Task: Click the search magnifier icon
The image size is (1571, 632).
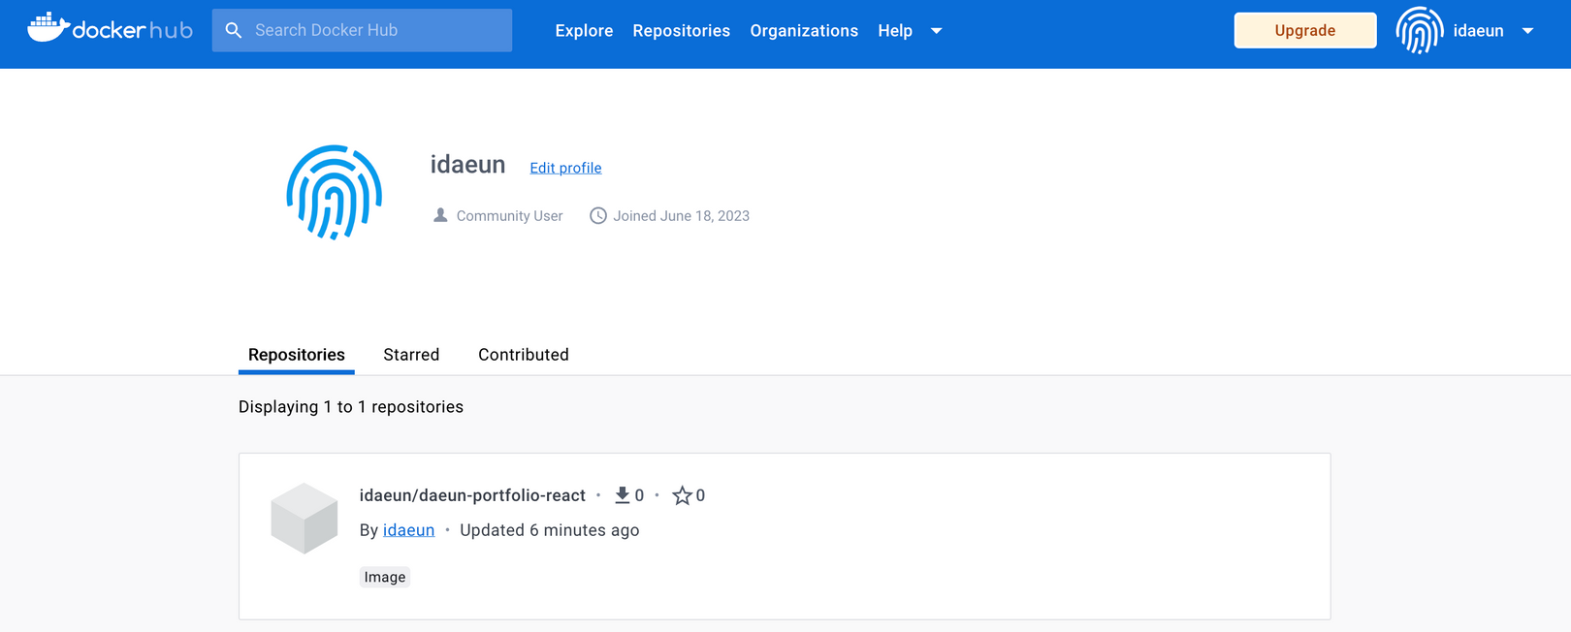Action: tap(234, 30)
